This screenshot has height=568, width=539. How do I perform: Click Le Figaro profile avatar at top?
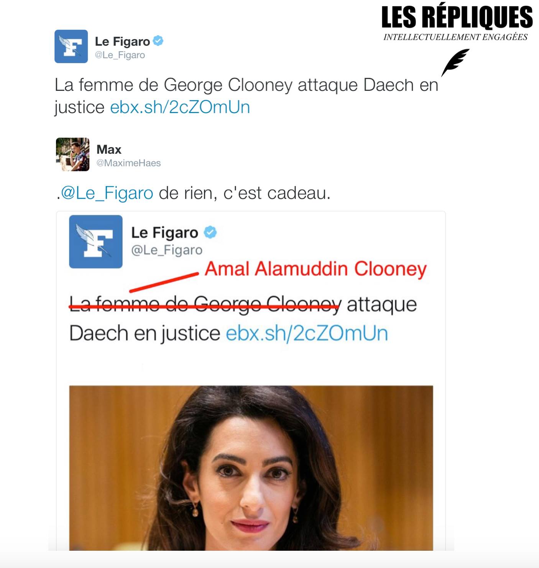coord(71,46)
